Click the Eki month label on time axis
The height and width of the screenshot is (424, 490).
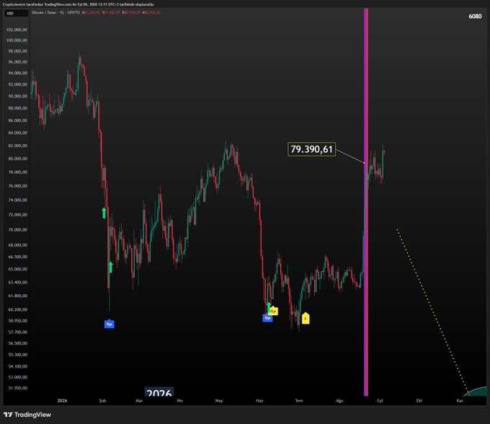419,400
